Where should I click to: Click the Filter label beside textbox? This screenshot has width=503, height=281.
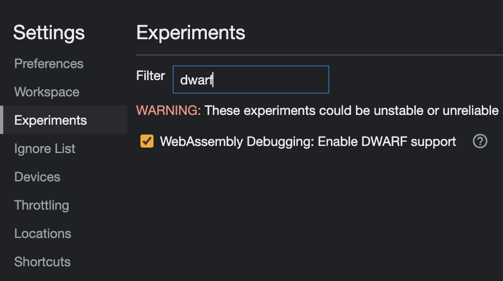pos(150,76)
